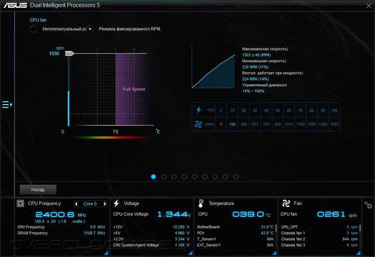Click the 14% ~ 100% range value
This screenshot has width=375, height=257.
pyautogui.click(x=253, y=91)
